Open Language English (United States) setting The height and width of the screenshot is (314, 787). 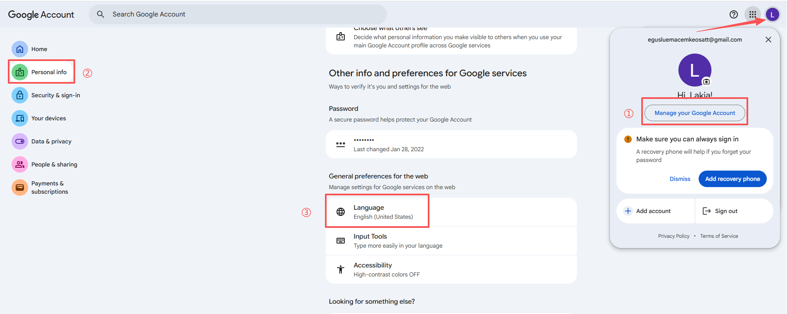pyautogui.click(x=451, y=212)
